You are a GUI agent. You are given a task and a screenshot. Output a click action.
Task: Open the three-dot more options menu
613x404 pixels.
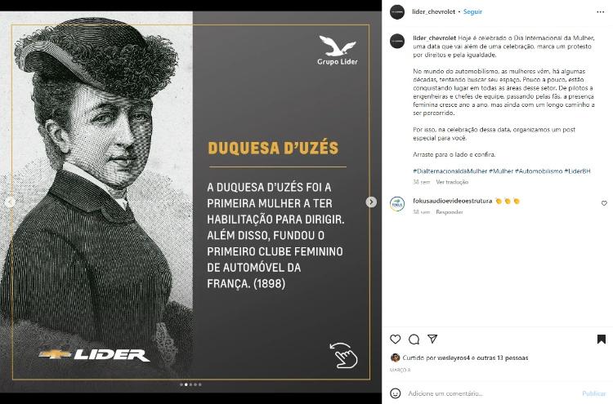click(601, 12)
